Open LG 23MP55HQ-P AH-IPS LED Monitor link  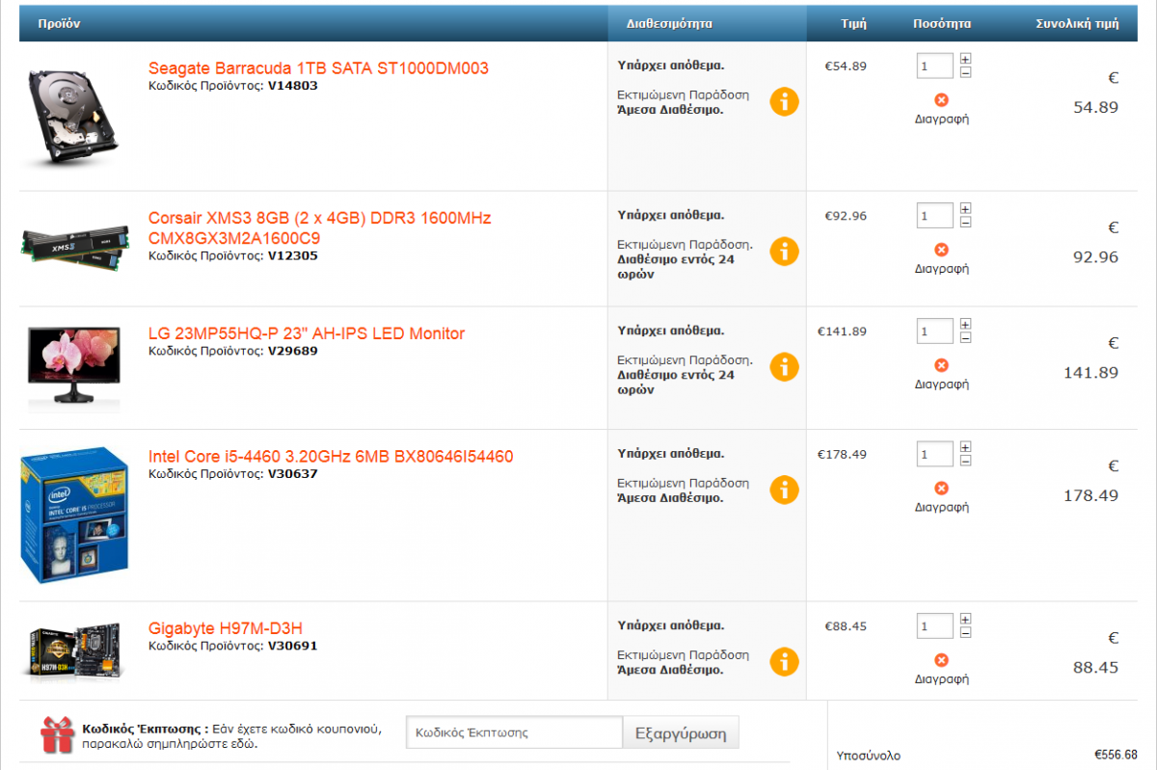pos(307,333)
